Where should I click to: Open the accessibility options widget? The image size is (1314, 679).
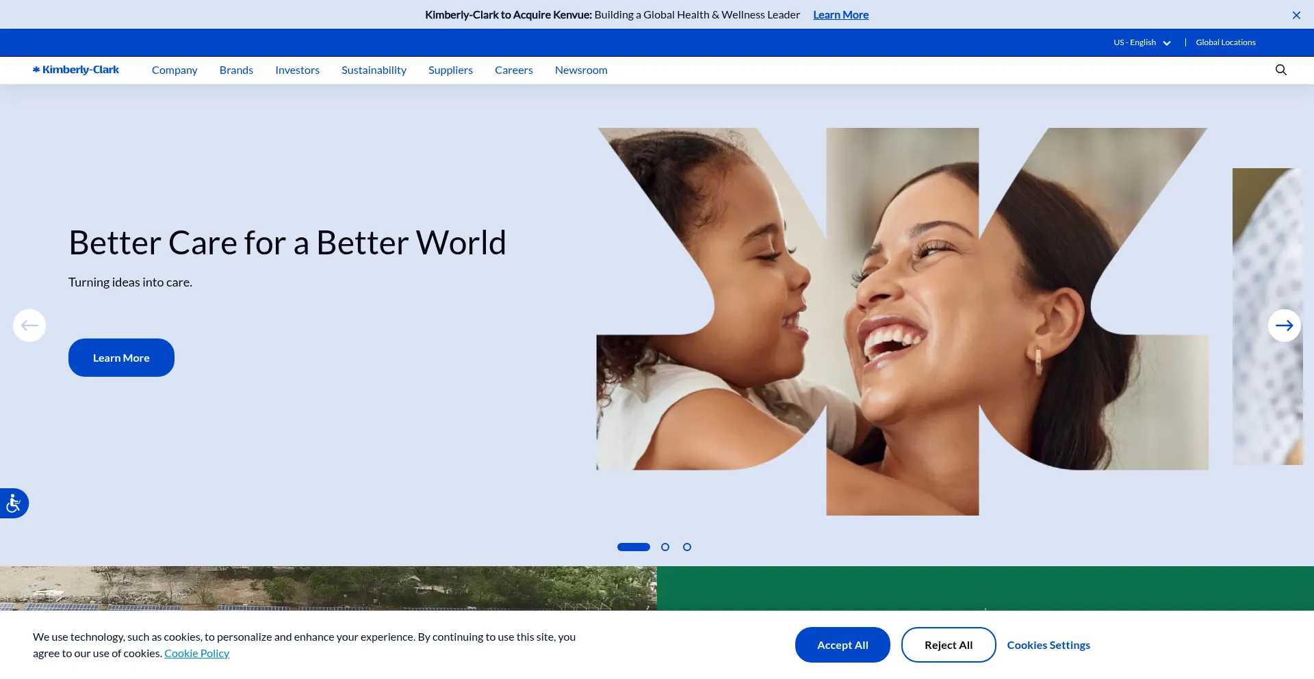click(14, 503)
